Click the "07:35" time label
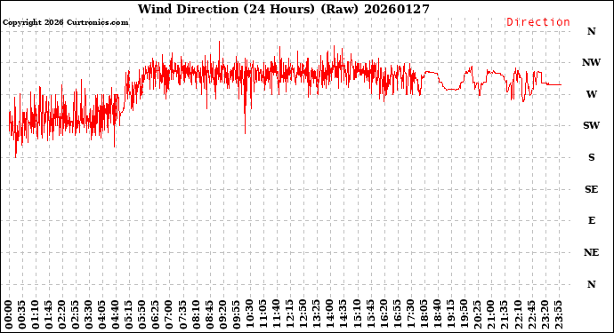 coord(182,315)
